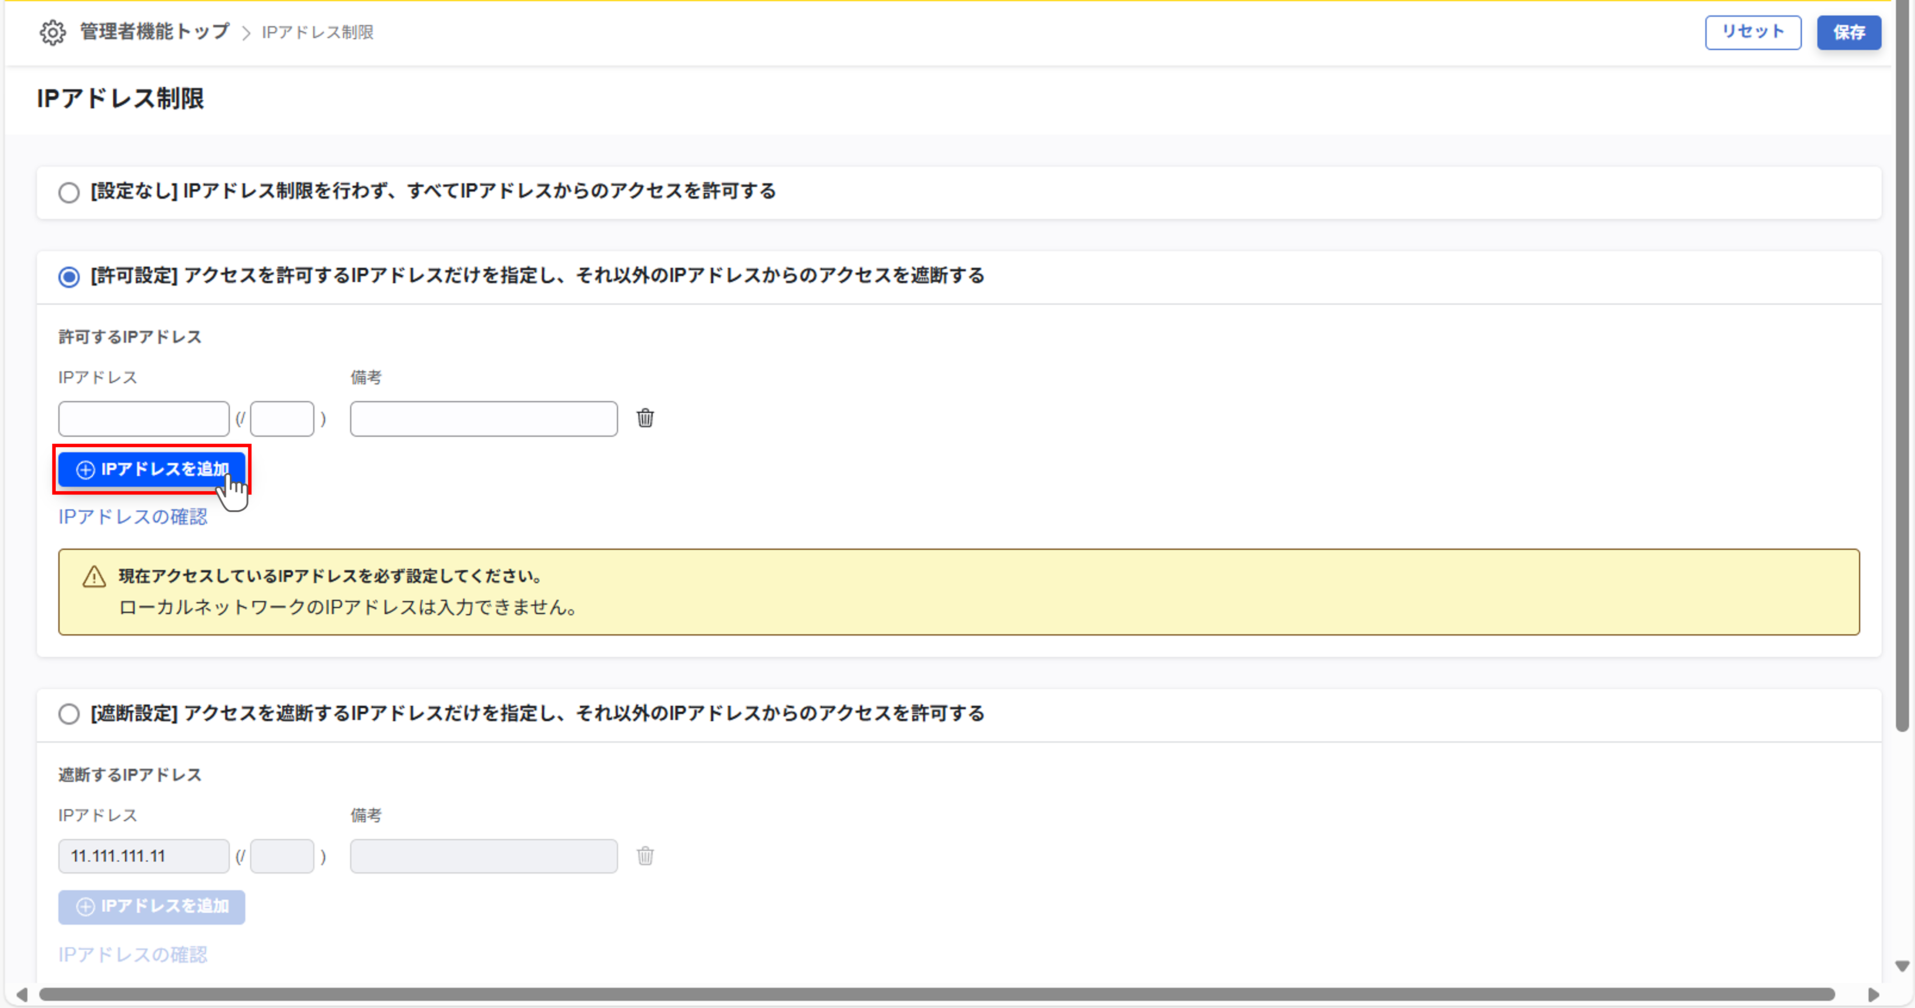Click the left arrow of the horizontal scrollbar

pos(22,994)
